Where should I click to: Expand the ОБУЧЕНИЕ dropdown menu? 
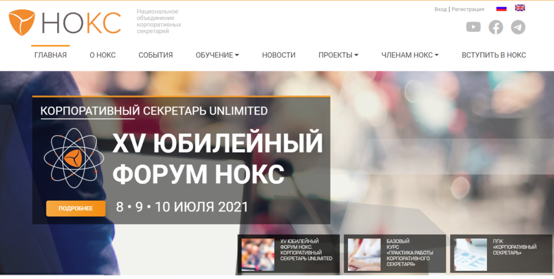point(217,55)
